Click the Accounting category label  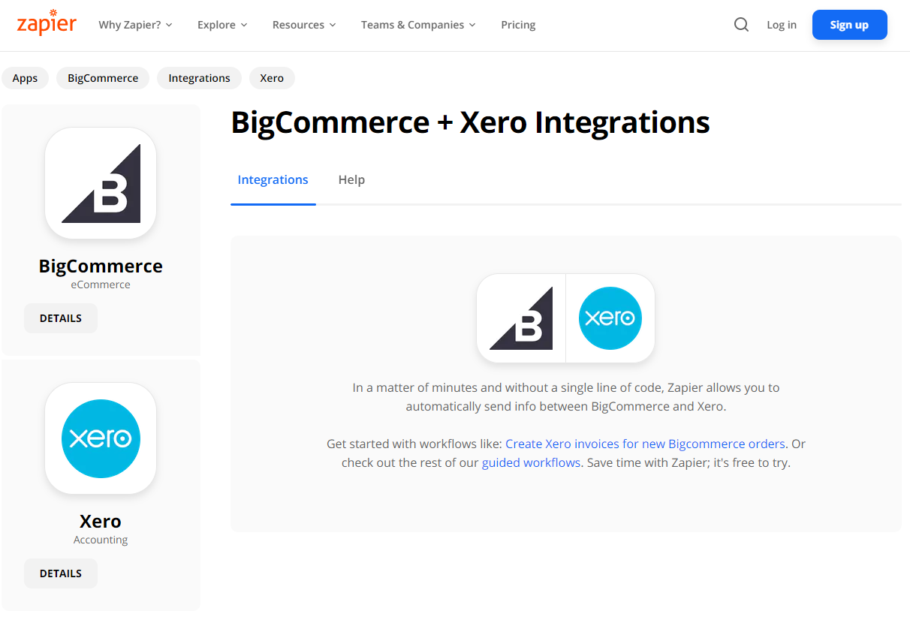101,540
